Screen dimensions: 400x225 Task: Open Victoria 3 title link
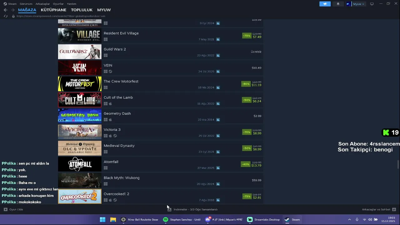112,130
